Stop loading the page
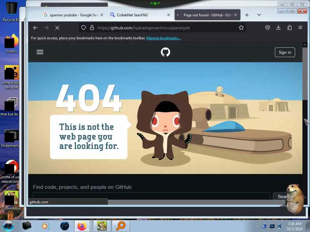 (57, 28)
